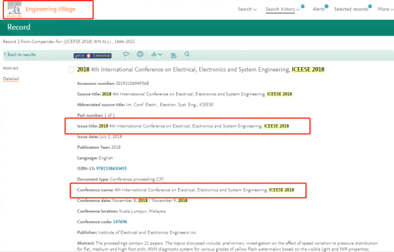Switch to the Detailed view tab
Viewport: 394px width, 252px height.
11,79
